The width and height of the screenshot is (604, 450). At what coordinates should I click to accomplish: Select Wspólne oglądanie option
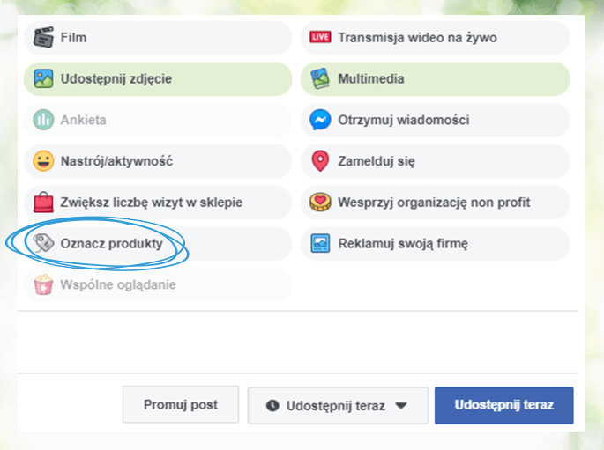[x=158, y=284]
